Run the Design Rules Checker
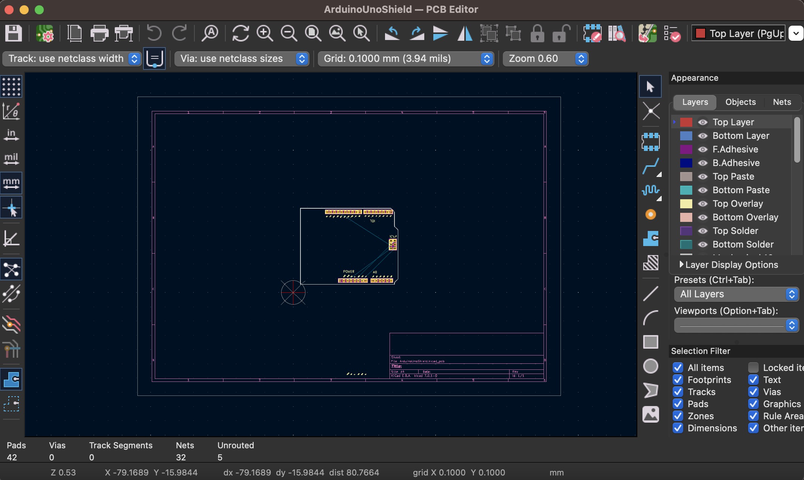The width and height of the screenshot is (804, 480). (672, 34)
